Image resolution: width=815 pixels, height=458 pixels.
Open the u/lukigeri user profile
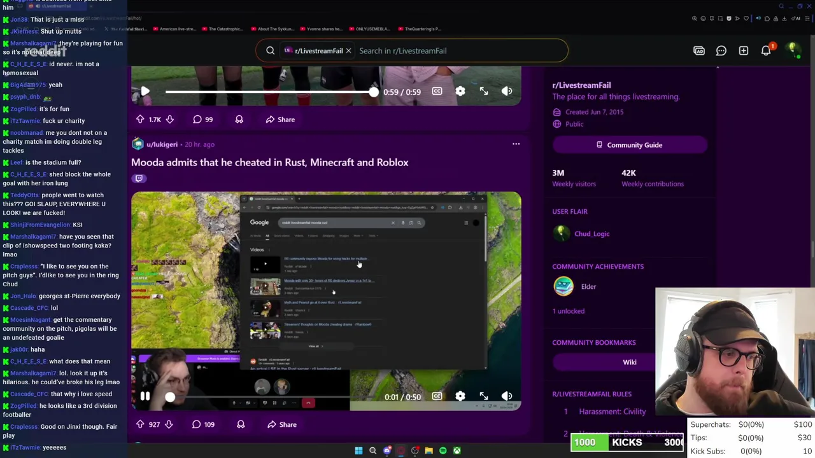162,144
